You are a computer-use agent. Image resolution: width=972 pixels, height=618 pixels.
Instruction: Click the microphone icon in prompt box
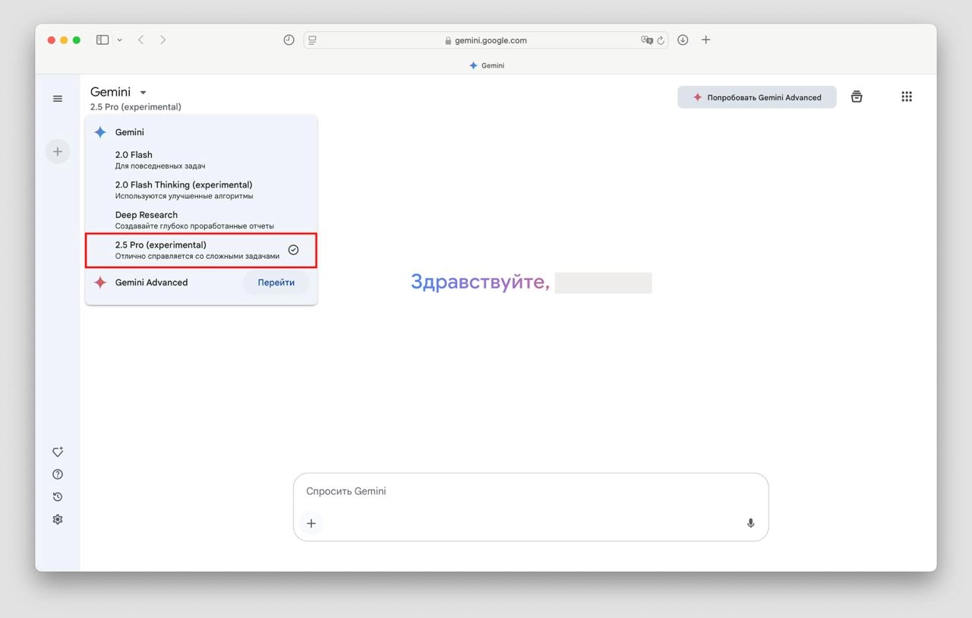pyautogui.click(x=750, y=523)
